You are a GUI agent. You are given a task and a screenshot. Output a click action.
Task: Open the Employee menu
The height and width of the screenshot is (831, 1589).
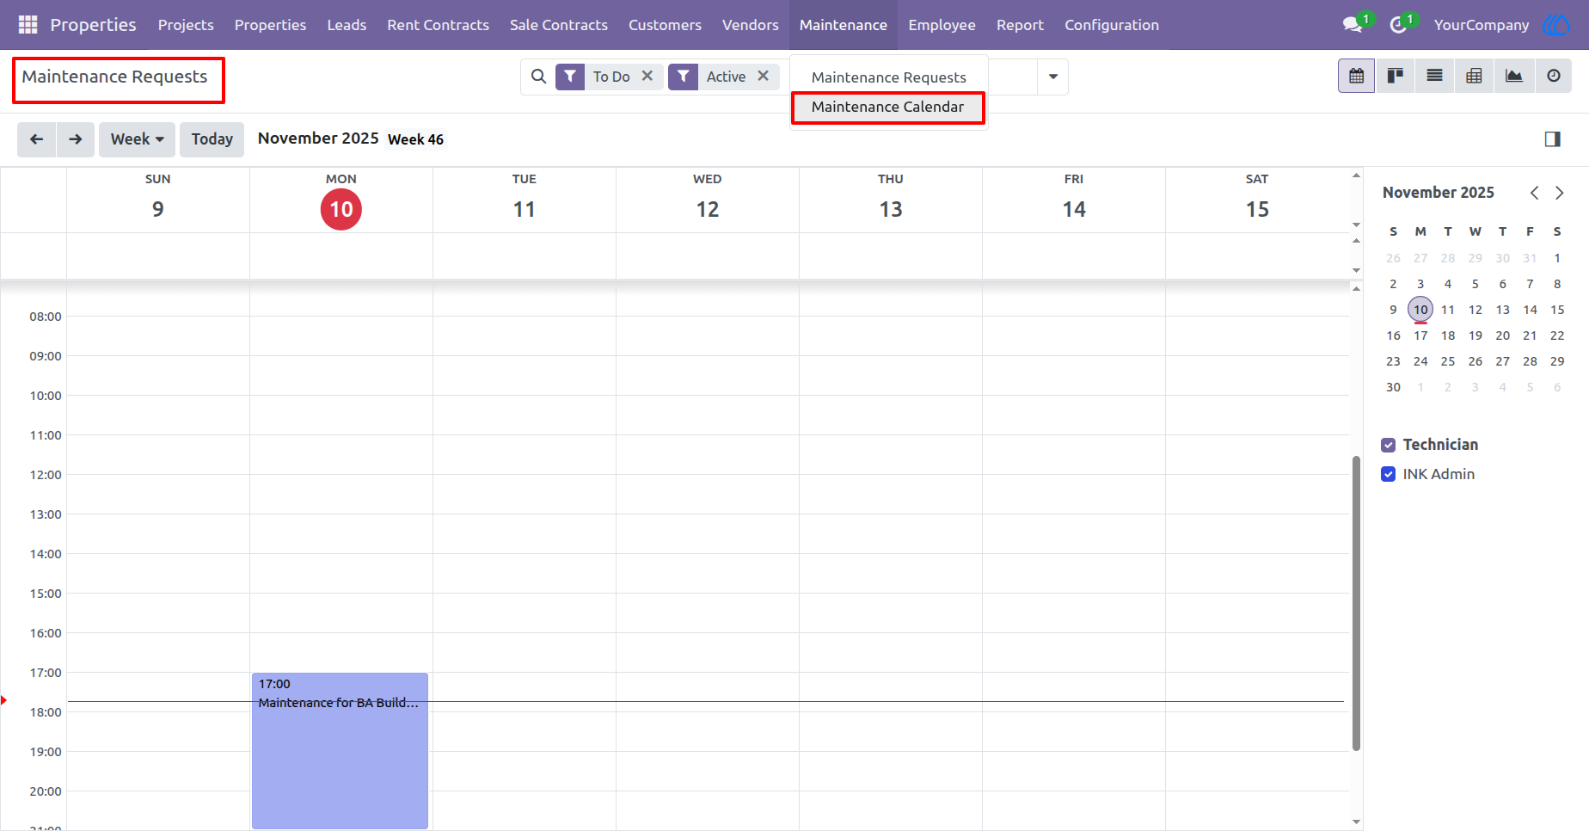point(942,25)
